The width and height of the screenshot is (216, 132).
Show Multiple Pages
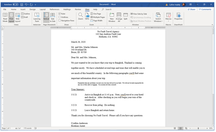98,17
